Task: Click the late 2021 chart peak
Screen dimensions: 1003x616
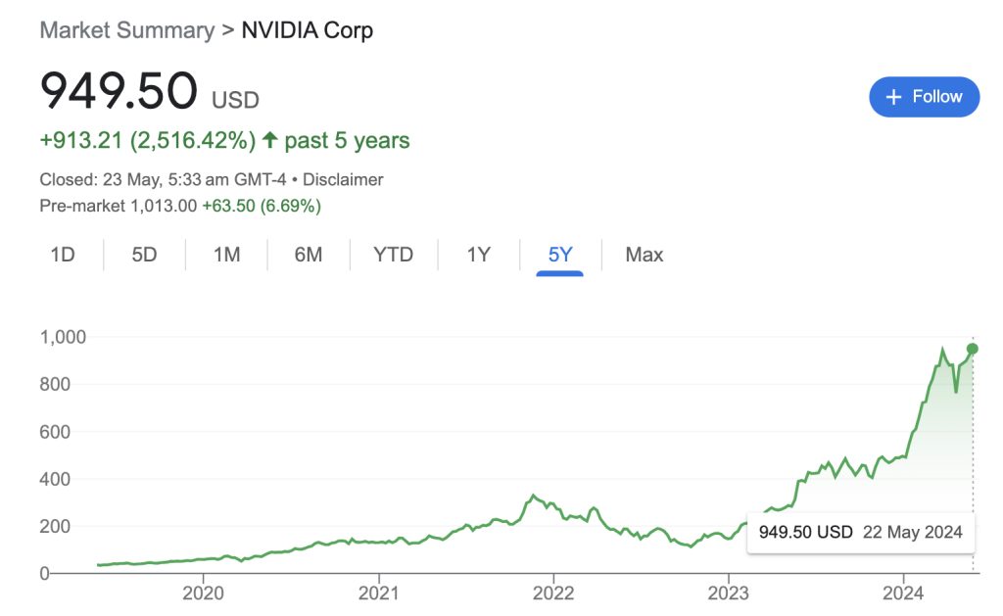Action: (x=533, y=496)
